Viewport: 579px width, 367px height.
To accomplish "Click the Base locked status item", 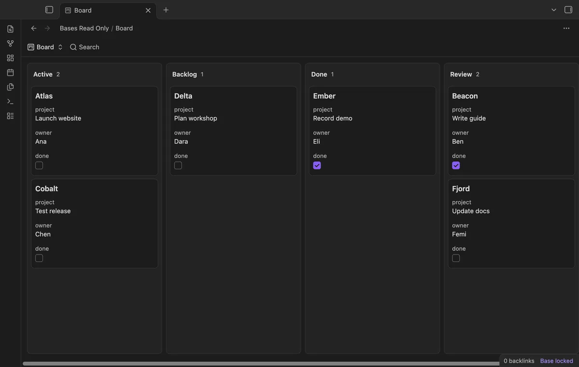I will pos(557,361).
